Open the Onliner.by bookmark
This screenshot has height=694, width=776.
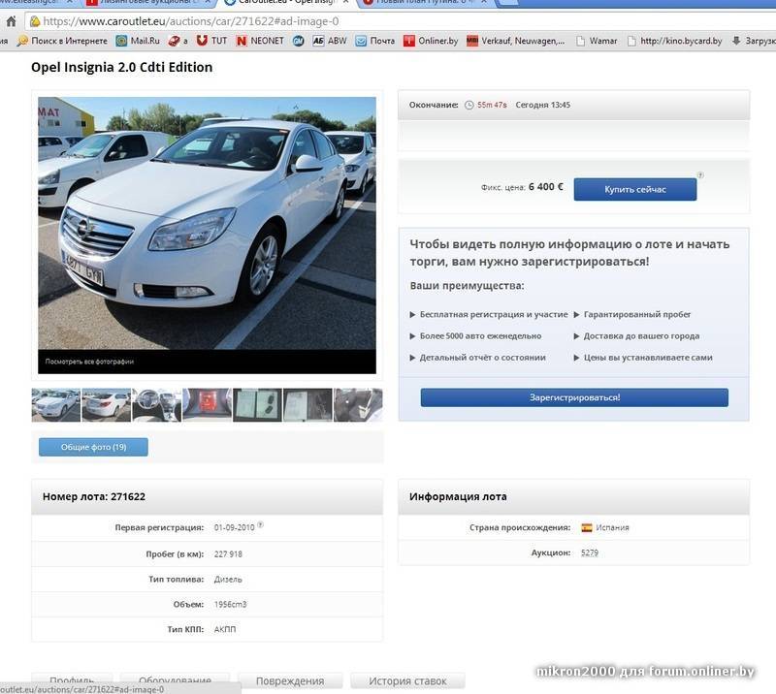[x=431, y=41]
